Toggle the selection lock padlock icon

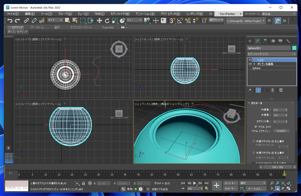pos(84,183)
